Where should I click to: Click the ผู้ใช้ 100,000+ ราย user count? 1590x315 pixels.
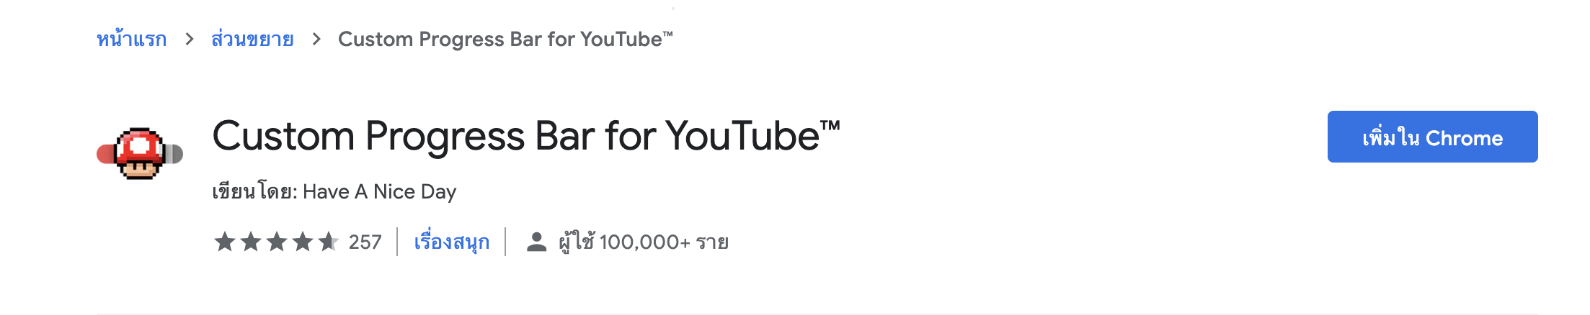pos(643,242)
